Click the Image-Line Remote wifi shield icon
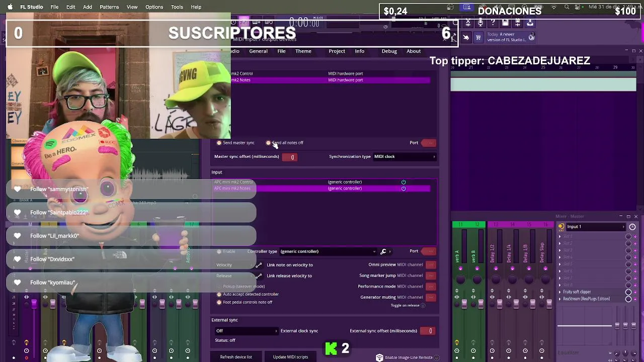Screen dimensions: 644x362 [x=379, y=357]
